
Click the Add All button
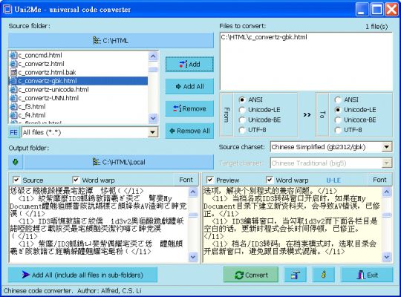point(189,86)
